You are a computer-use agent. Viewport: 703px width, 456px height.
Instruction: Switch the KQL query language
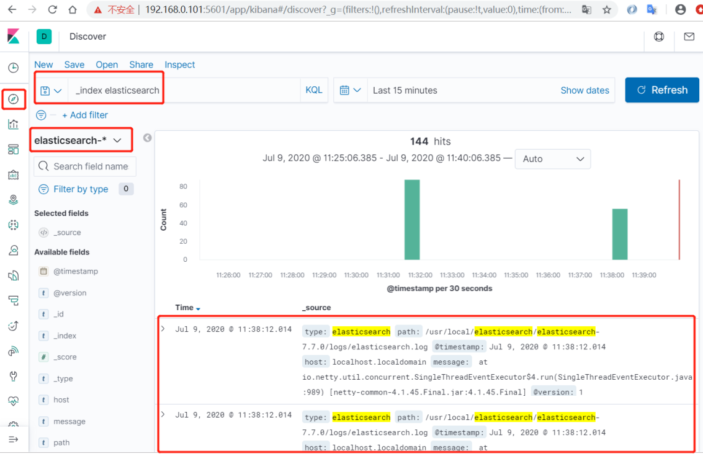tap(314, 90)
